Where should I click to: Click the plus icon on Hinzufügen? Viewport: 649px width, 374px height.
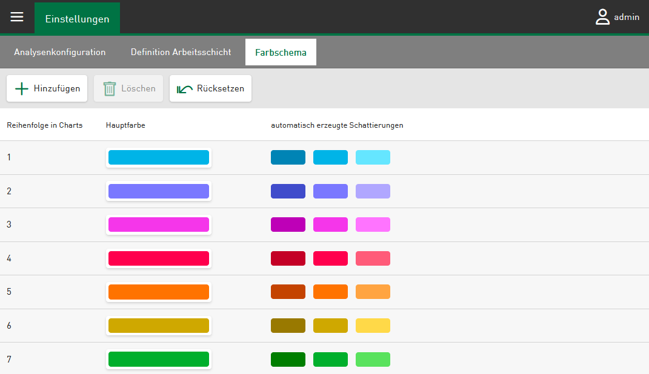pyautogui.click(x=22, y=89)
